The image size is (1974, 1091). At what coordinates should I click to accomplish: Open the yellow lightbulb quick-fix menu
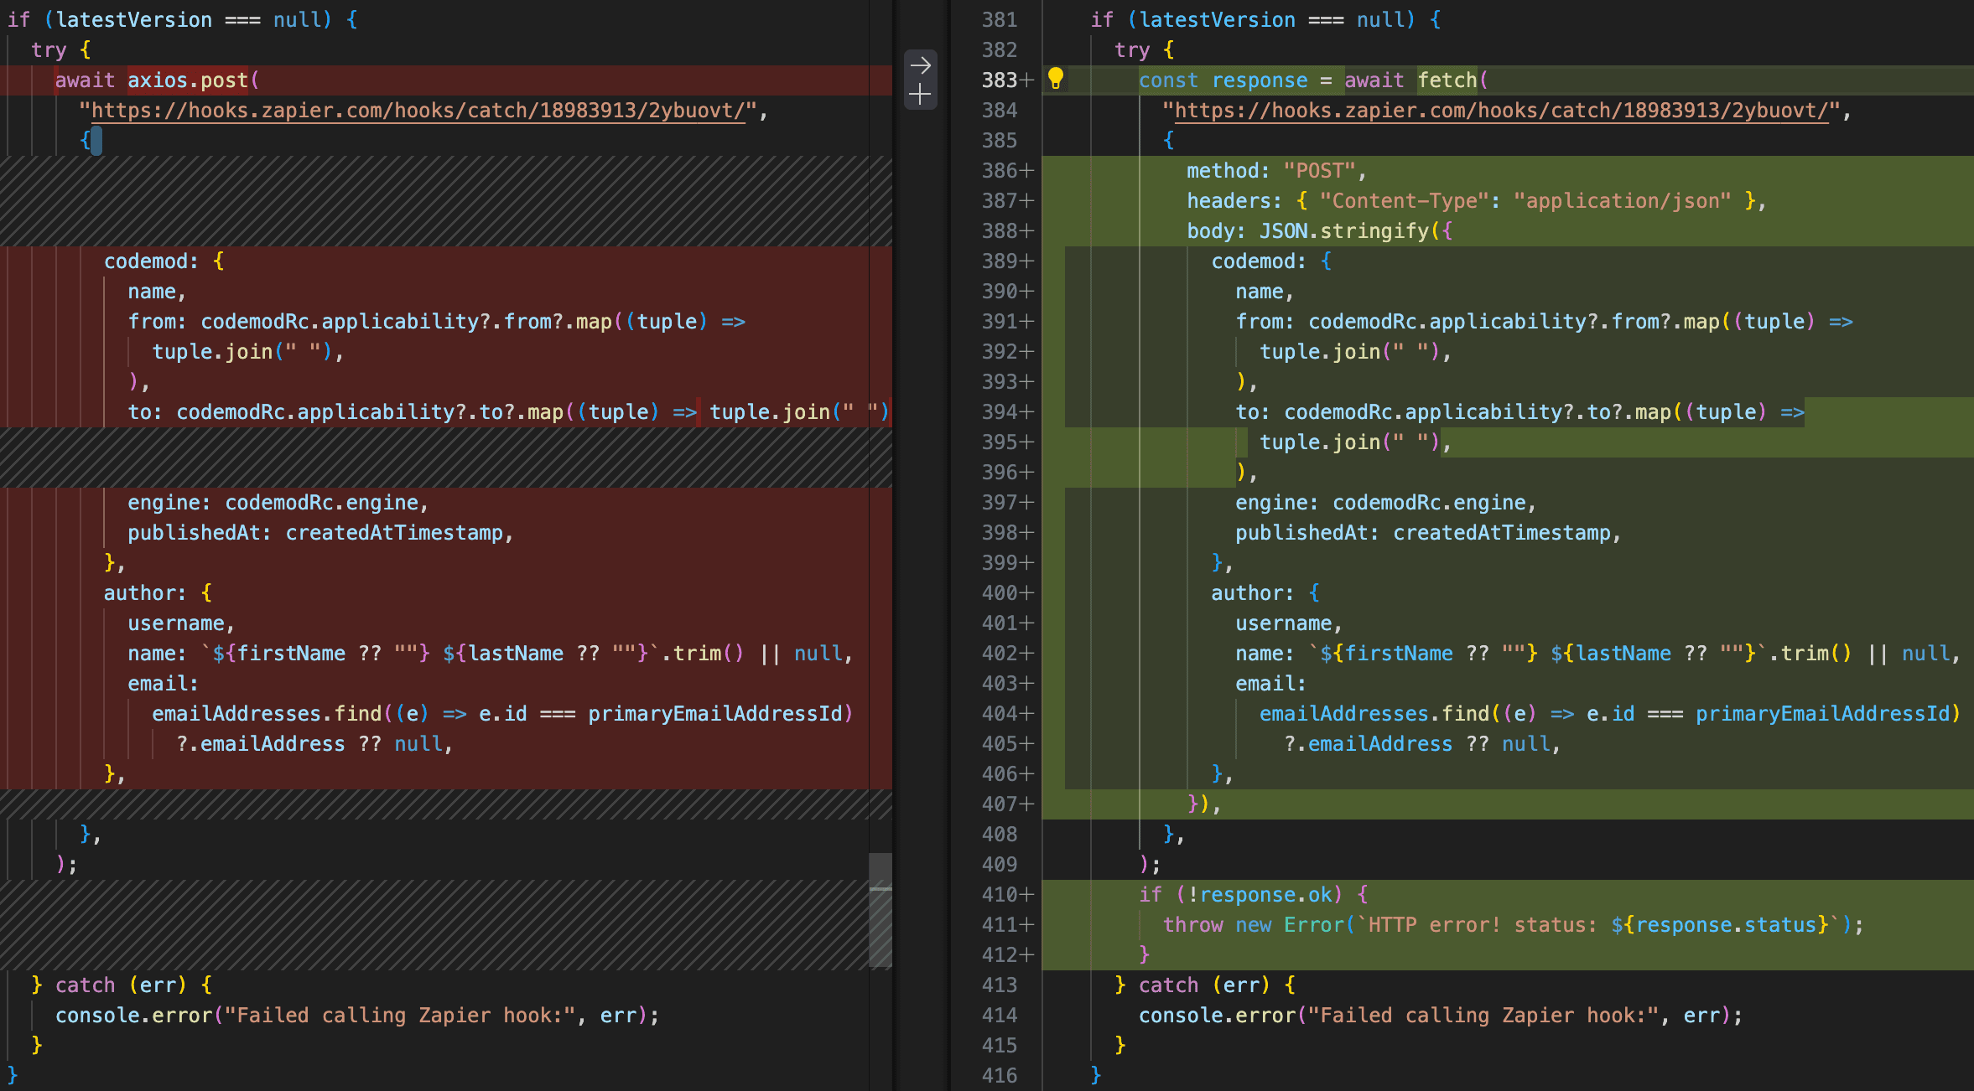(x=1056, y=79)
